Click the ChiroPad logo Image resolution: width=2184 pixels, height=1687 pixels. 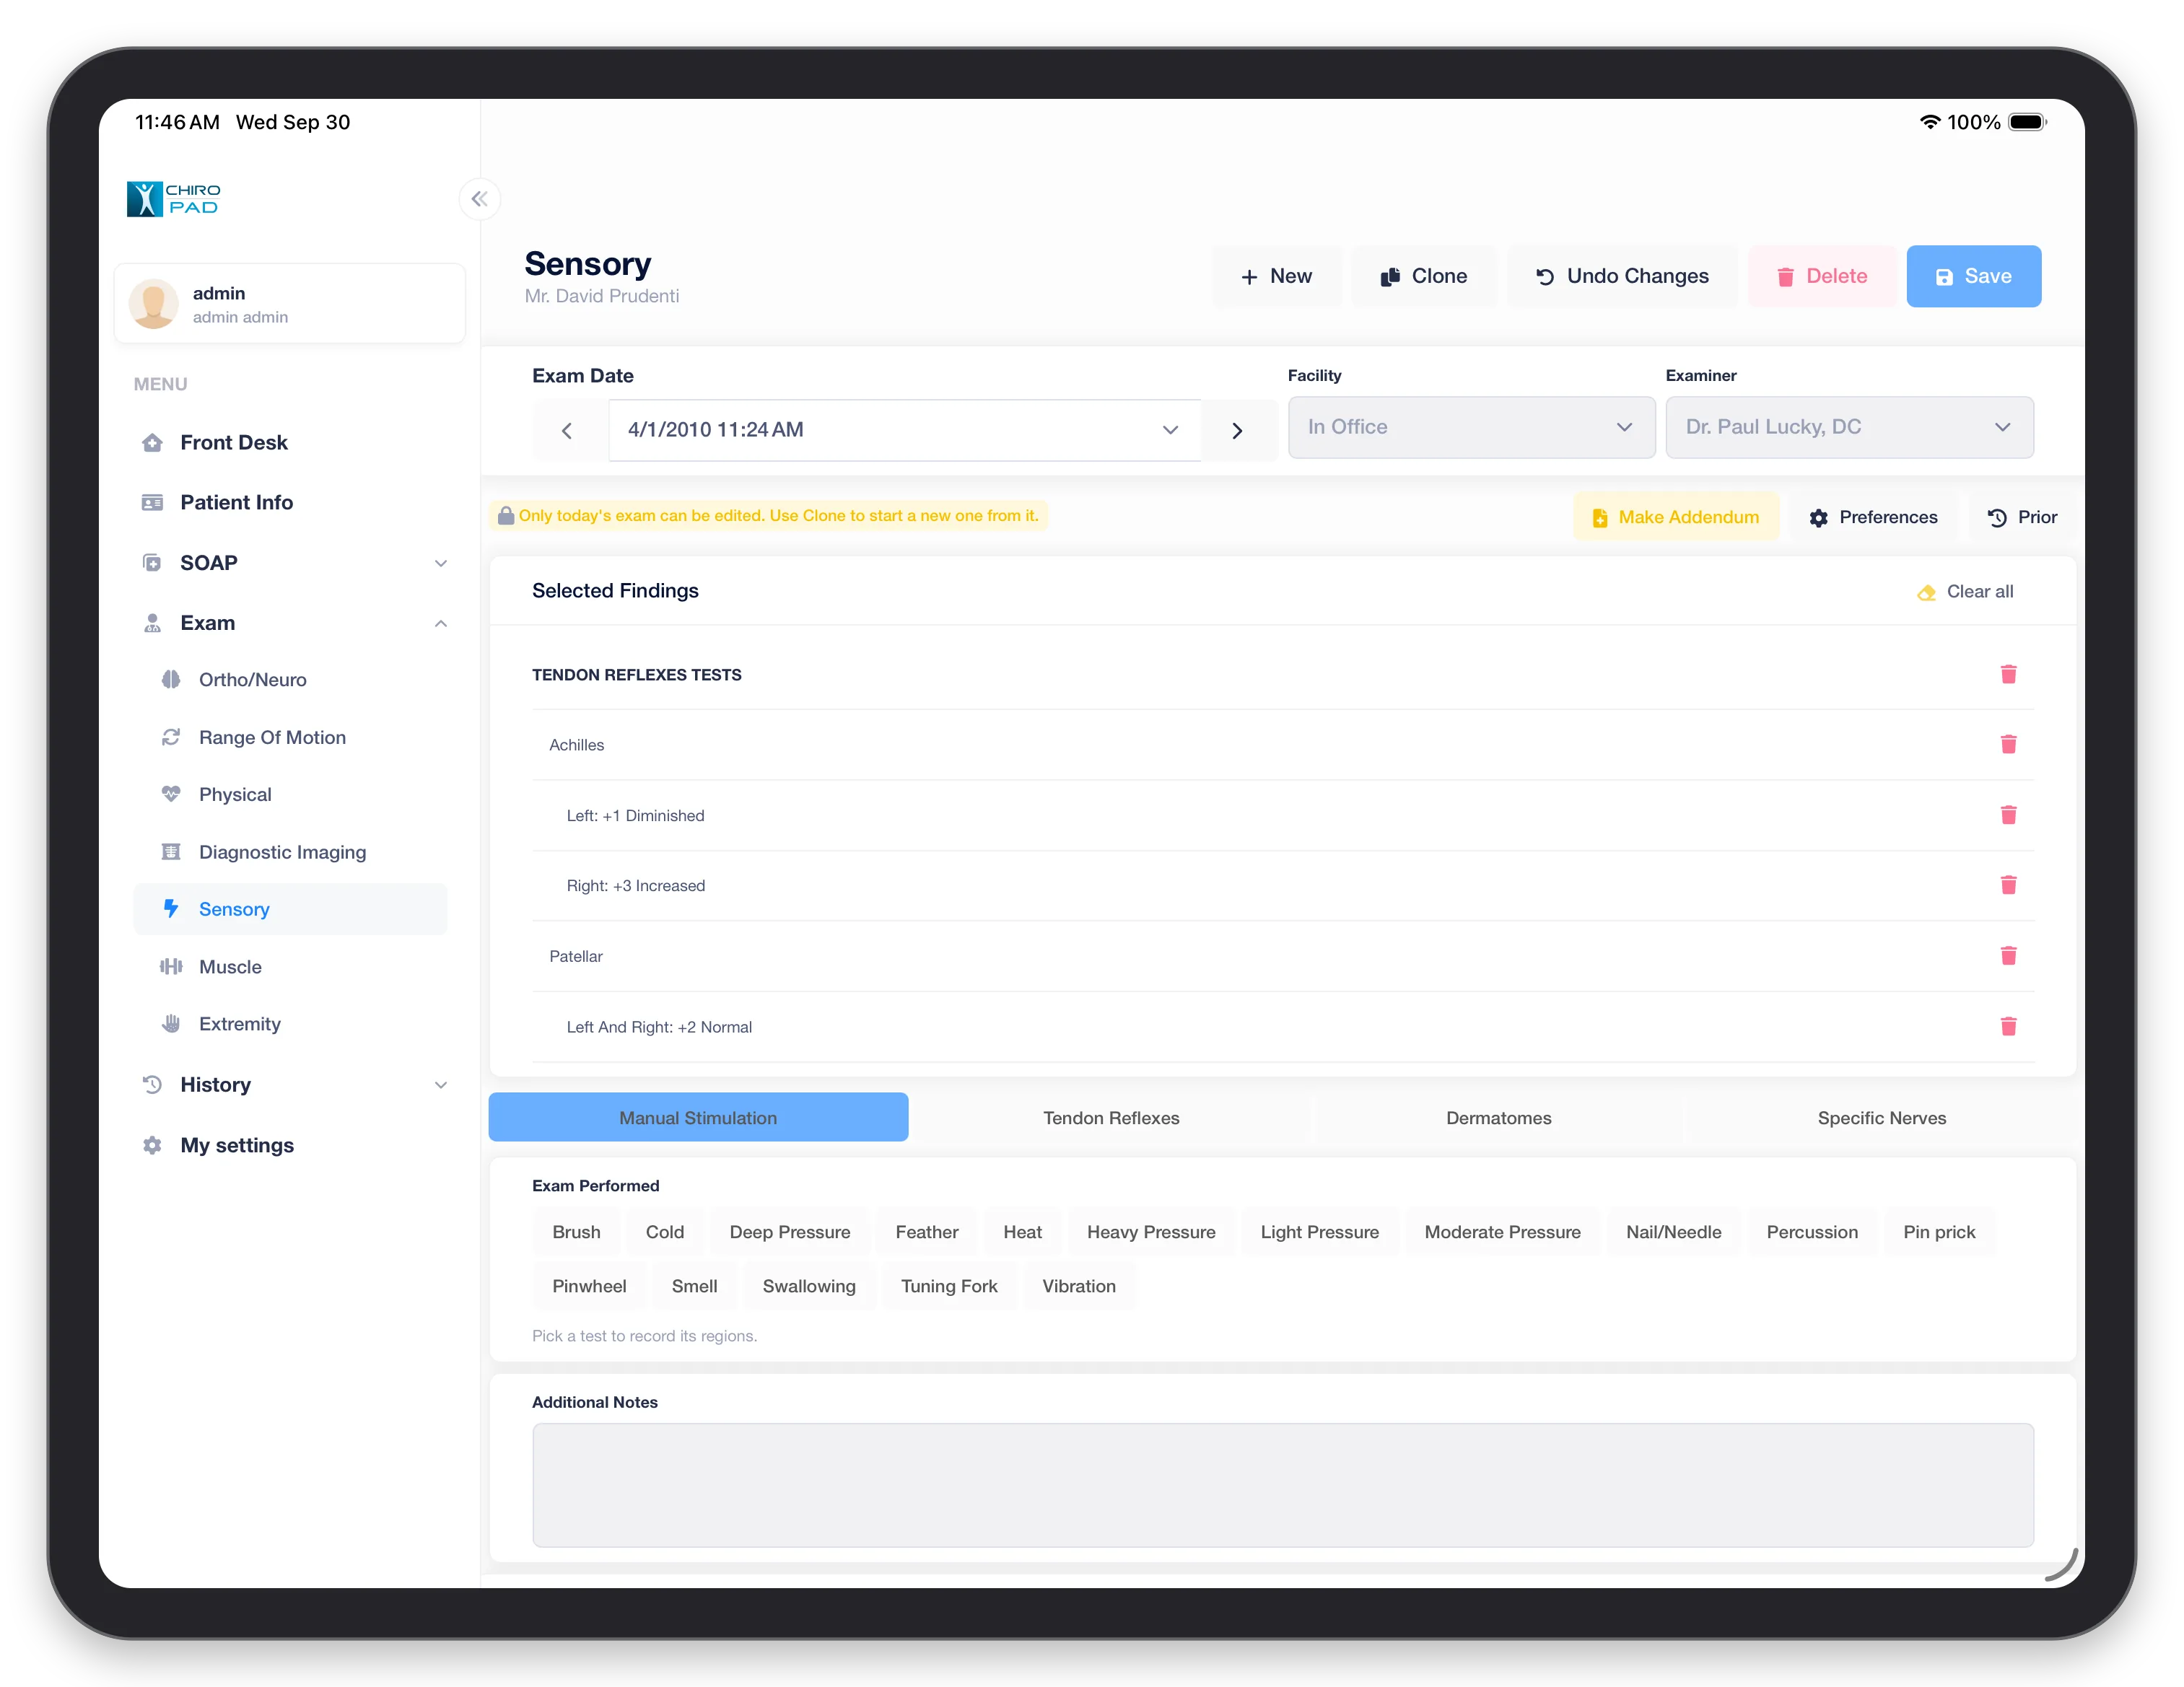click(x=173, y=198)
